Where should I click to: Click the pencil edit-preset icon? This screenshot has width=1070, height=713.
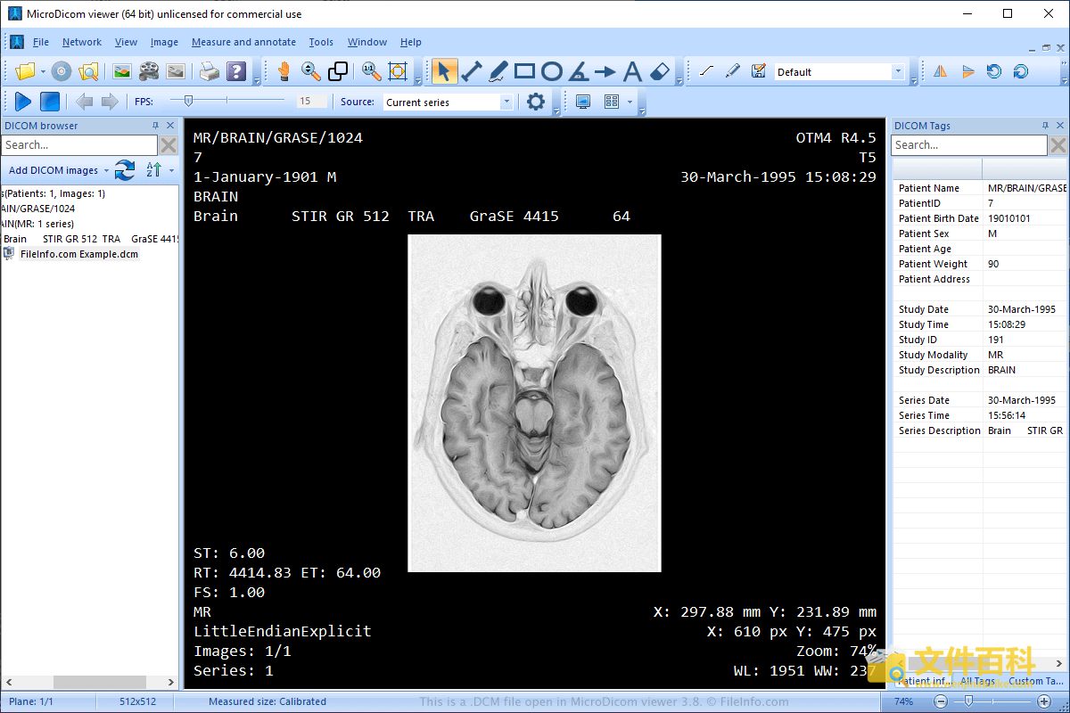pyautogui.click(x=732, y=71)
